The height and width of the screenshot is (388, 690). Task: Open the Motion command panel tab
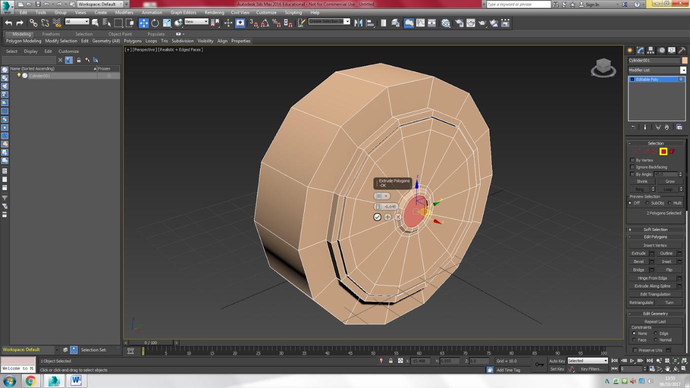coord(661,50)
